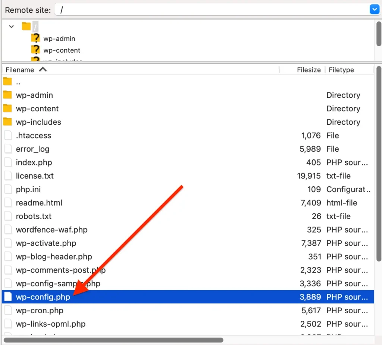Open the Remote site address dropdown
Screen dimensions: 382x345
[374, 9]
